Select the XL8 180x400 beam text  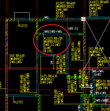18,55
